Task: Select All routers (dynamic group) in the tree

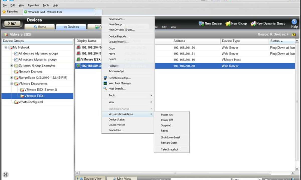Action: [x=38, y=59]
